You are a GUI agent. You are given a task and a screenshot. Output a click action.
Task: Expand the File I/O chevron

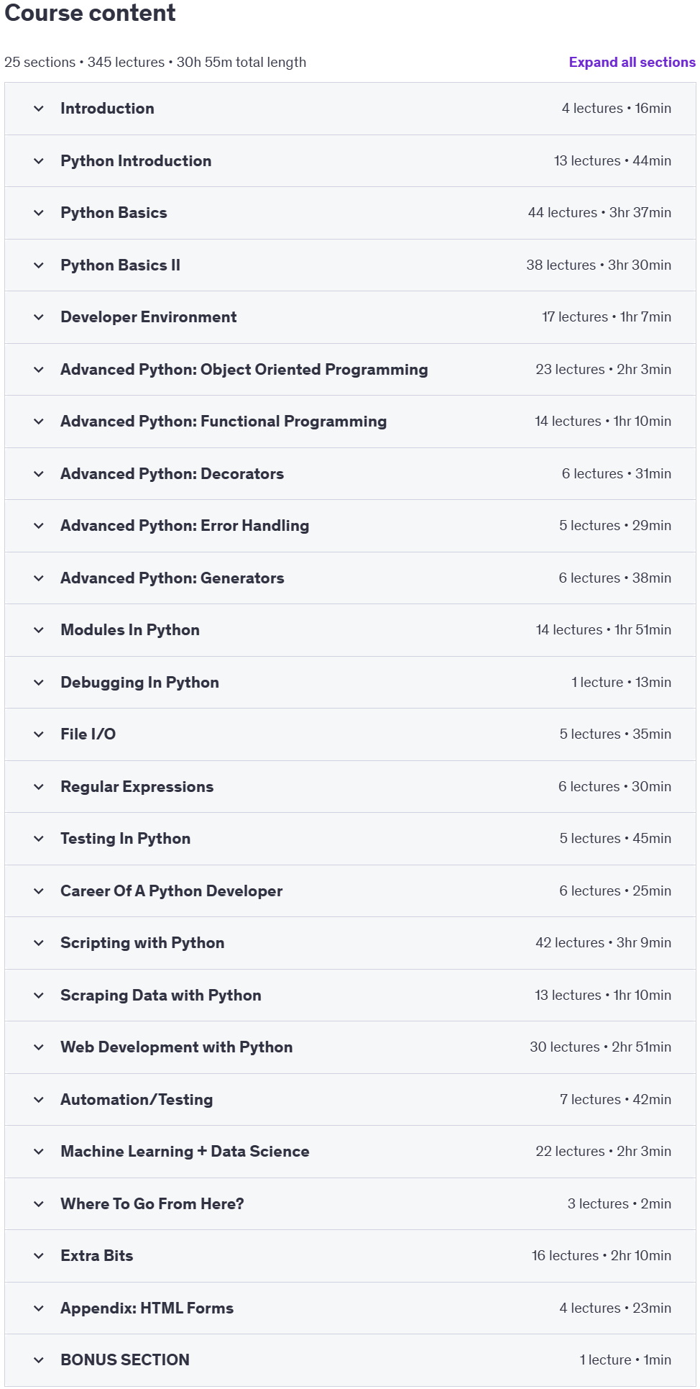point(39,734)
